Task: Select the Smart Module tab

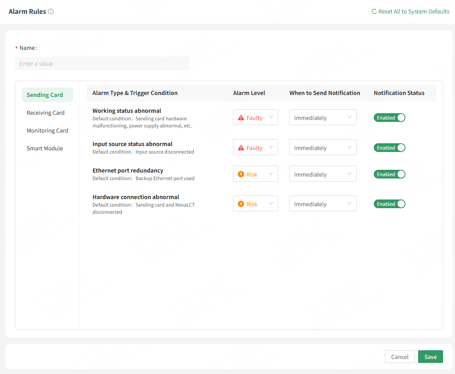Action: (x=45, y=148)
